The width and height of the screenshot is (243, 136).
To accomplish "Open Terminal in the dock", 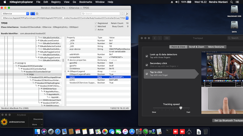I will (x=169, y=131).
